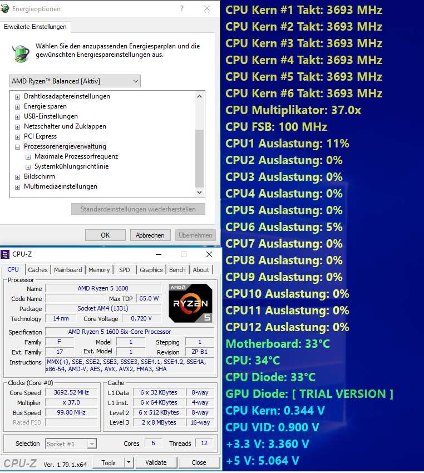424x473 pixels.
Task: Click OK in Energieoptionen
Action: pos(105,235)
